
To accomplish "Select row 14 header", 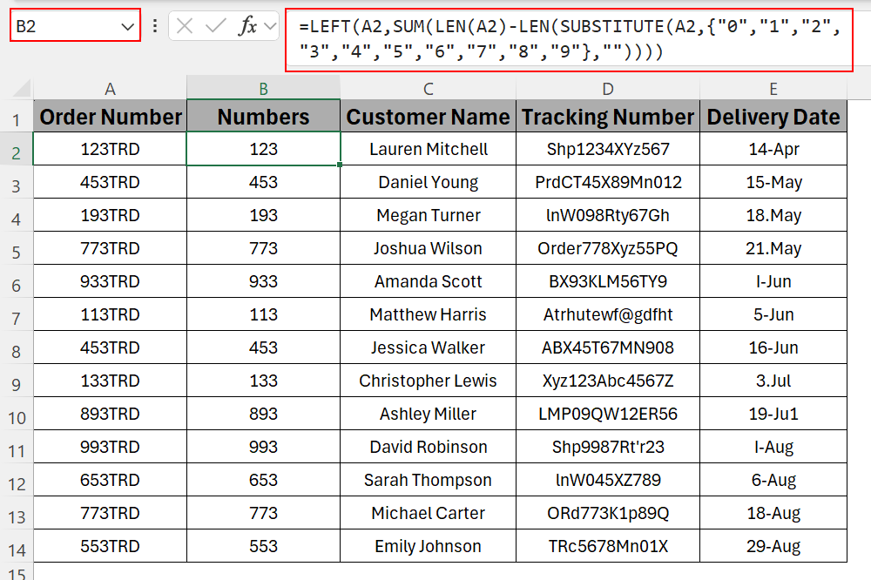I will click(x=17, y=547).
